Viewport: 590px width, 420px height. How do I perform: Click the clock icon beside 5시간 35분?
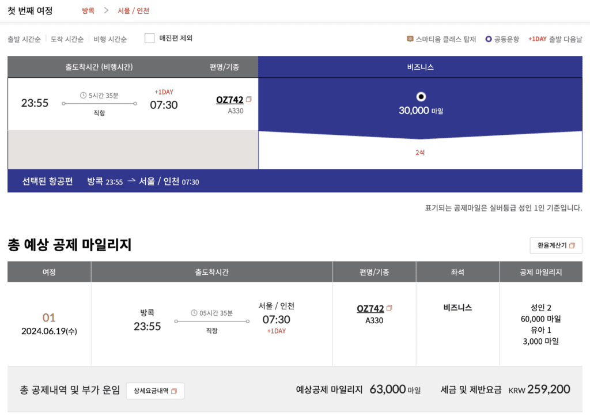(83, 95)
